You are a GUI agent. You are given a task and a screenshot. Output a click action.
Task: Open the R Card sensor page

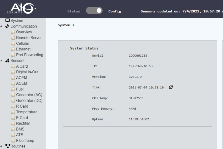(x=22, y=106)
